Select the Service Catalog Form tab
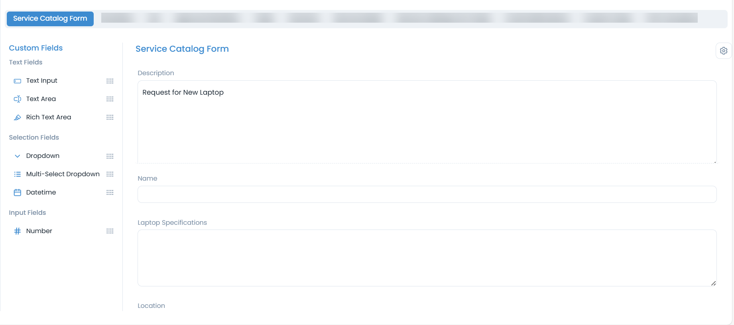The width and height of the screenshot is (734, 325). pos(50,19)
